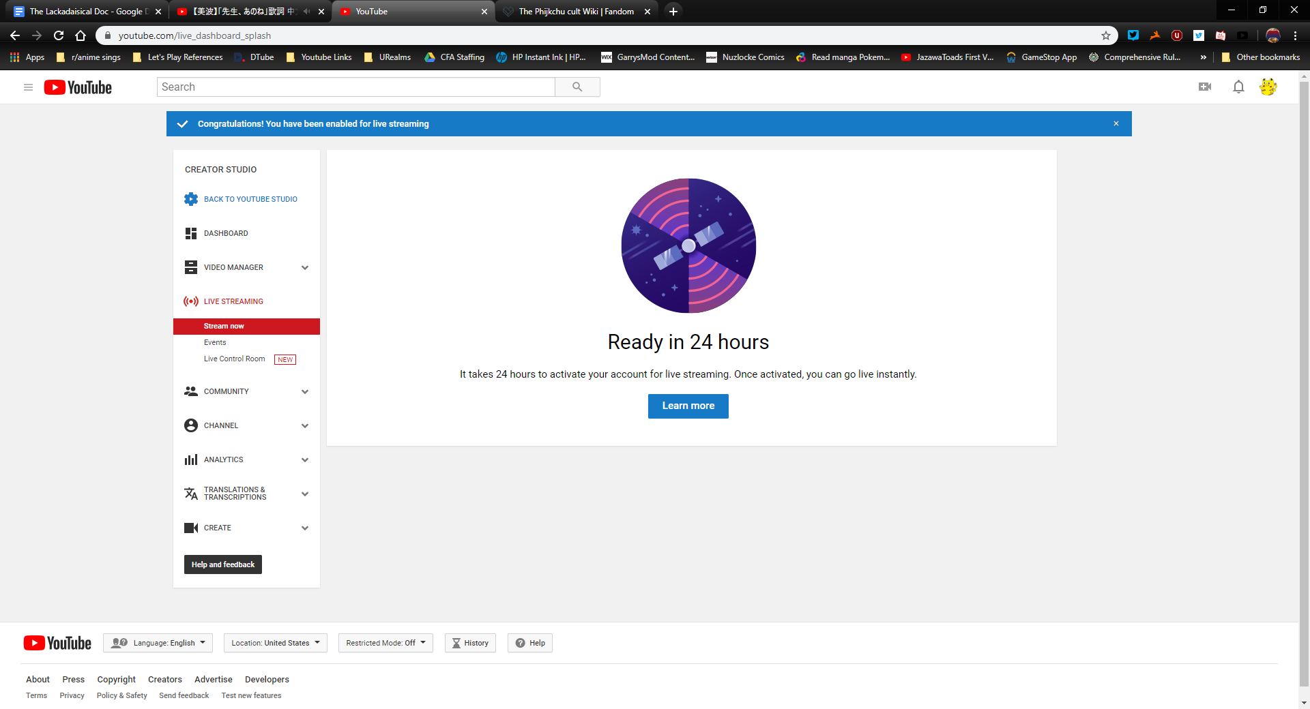Close the Phijkchu cult Wiki tab

[x=647, y=12]
